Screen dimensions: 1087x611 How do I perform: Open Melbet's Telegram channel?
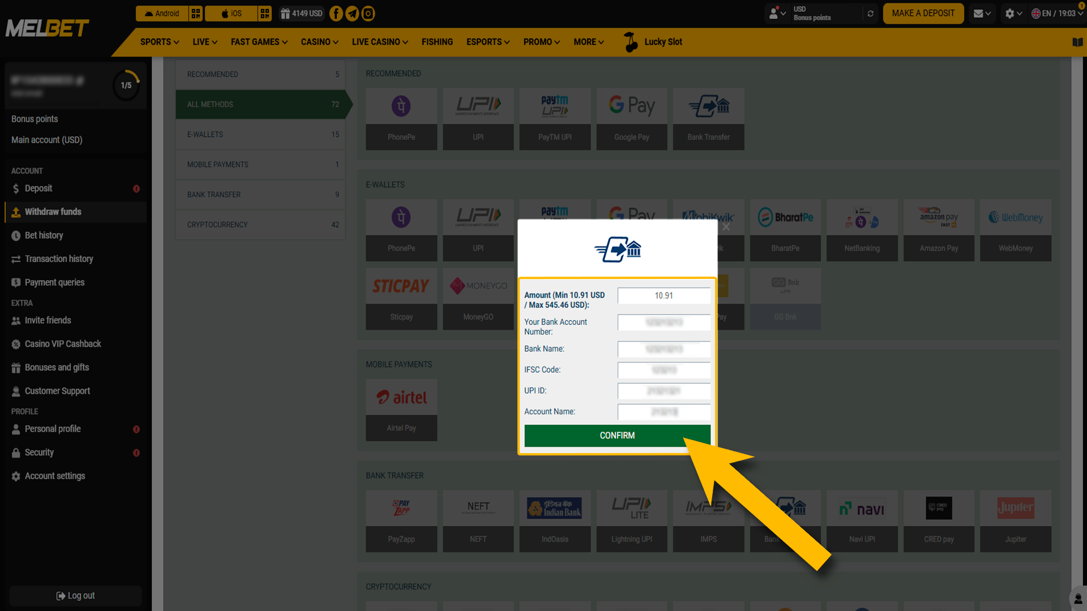point(352,13)
